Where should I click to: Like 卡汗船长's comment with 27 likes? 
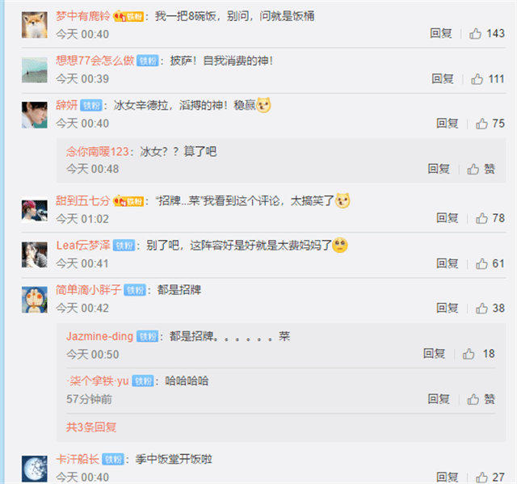[490, 477]
